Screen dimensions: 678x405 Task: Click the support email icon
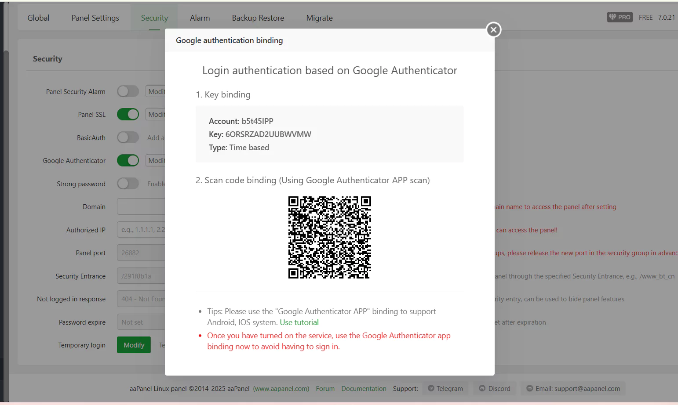point(529,388)
